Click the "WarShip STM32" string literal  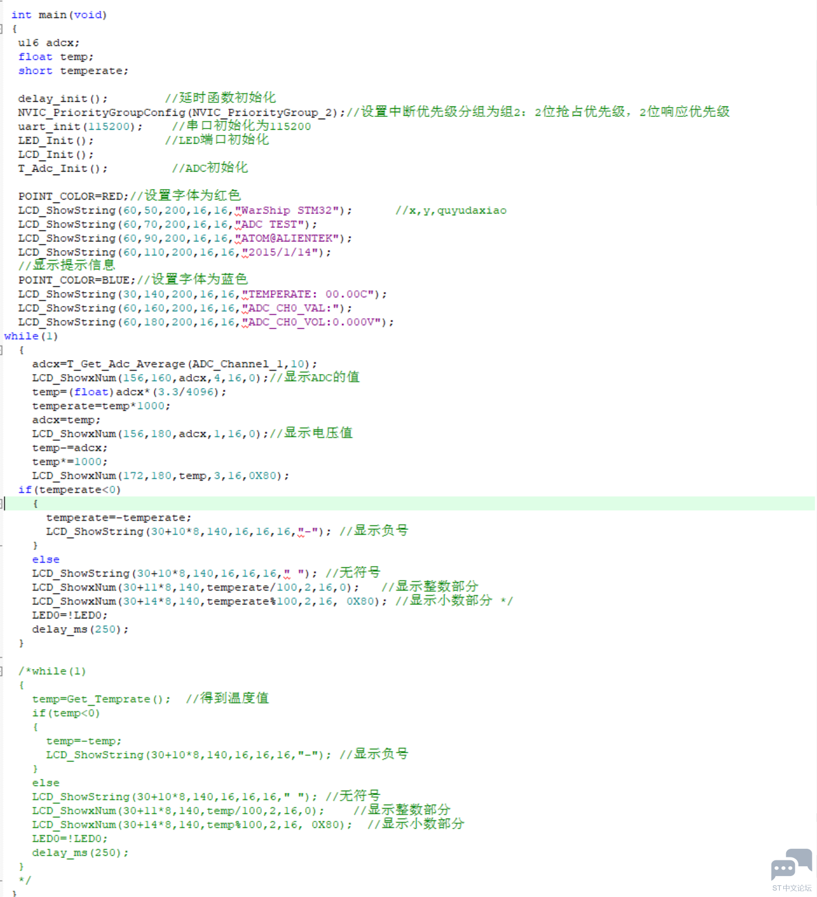pos(286,211)
